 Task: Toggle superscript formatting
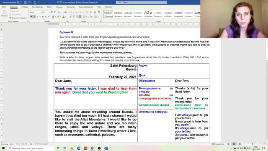(49, 17)
